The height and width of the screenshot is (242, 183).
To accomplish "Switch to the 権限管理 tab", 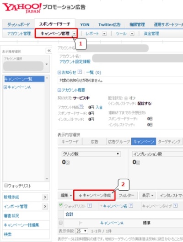I will 137,25.
